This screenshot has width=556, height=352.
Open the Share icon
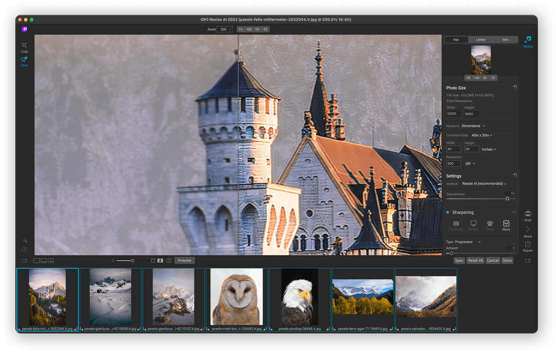pos(528,230)
